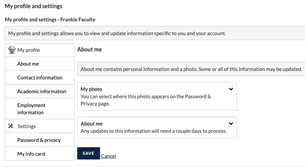Open About me in the sidebar
This screenshot has width=305, height=167.
pyautogui.click(x=28, y=64)
